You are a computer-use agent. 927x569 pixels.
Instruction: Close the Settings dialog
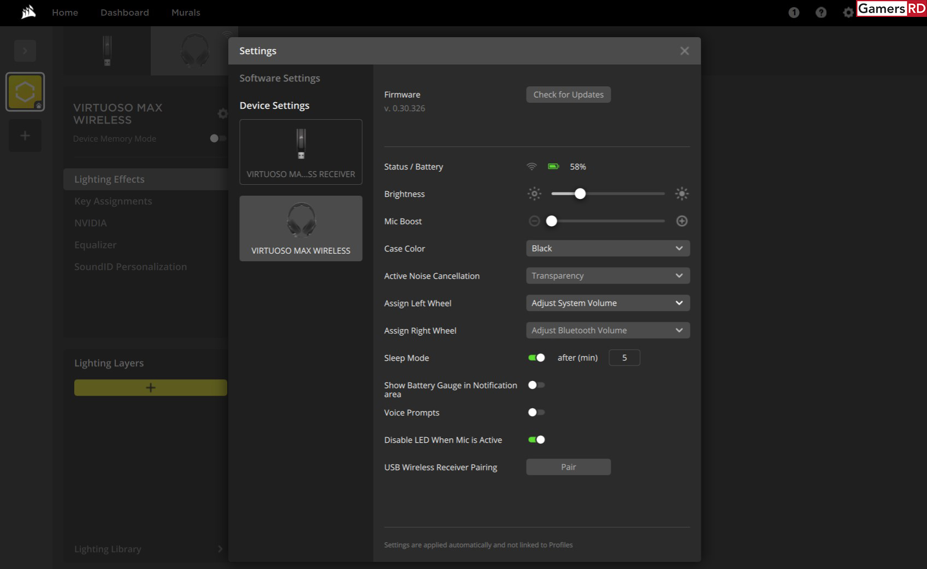(x=684, y=51)
